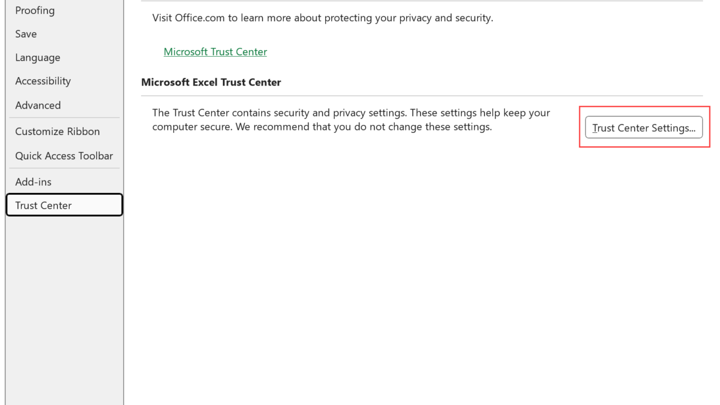Image resolution: width=720 pixels, height=405 pixels.
Task: Click the Microsoft Excel Trust Center heading
Action: pos(211,82)
